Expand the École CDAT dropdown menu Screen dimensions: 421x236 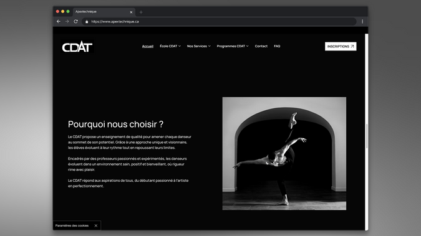170,46
